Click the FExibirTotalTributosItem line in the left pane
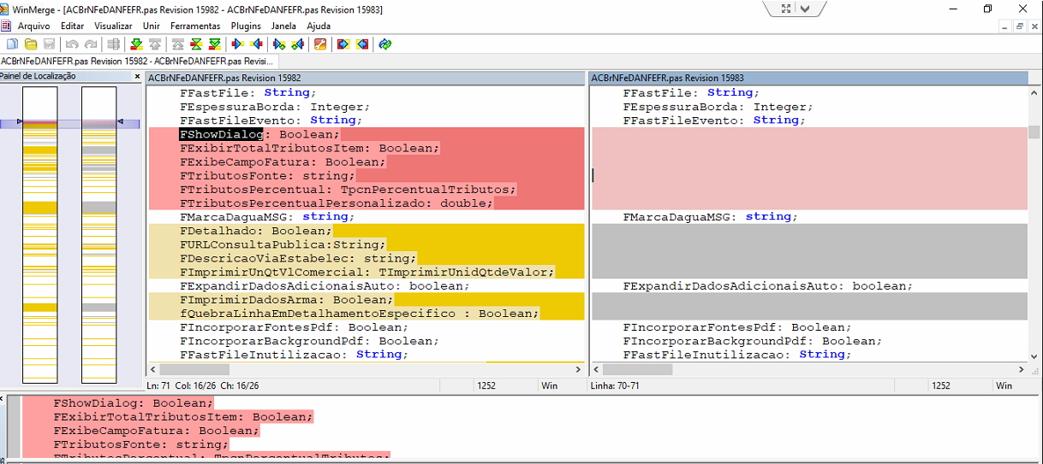The width and height of the screenshot is (1043, 464). [x=309, y=148]
